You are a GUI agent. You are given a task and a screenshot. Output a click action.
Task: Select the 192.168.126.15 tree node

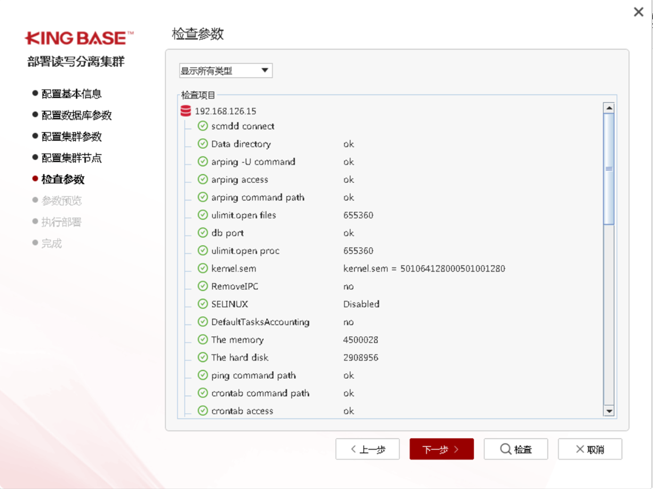pyautogui.click(x=225, y=111)
